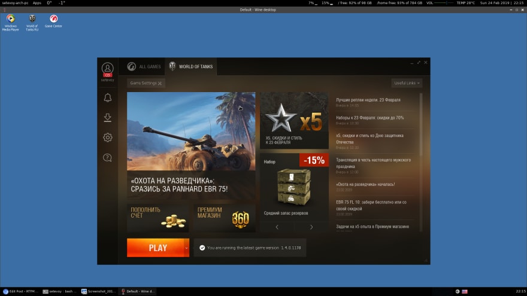Image resolution: width=527 pixels, height=296 pixels.
Task: Launch Game Center desktop shortcut
Action: [x=53, y=21]
